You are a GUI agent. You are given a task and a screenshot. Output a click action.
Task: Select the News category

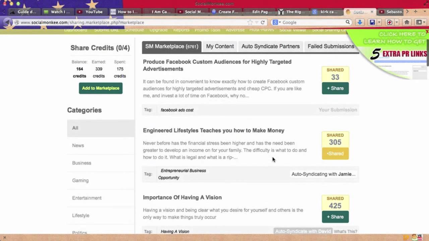point(101,145)
